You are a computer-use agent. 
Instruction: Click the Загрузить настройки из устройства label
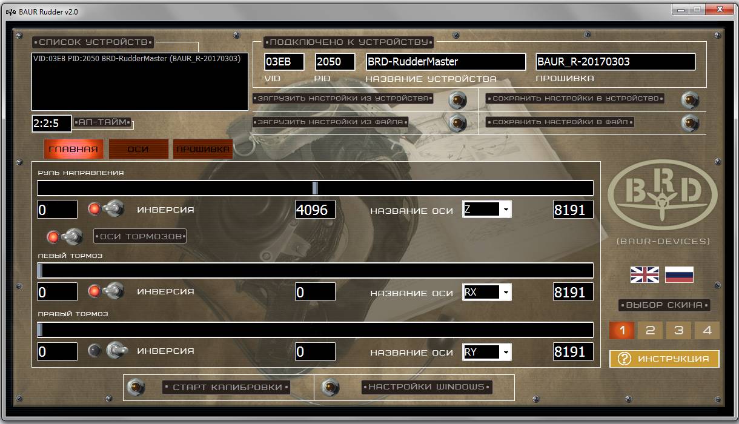click(x=343, y=98)
